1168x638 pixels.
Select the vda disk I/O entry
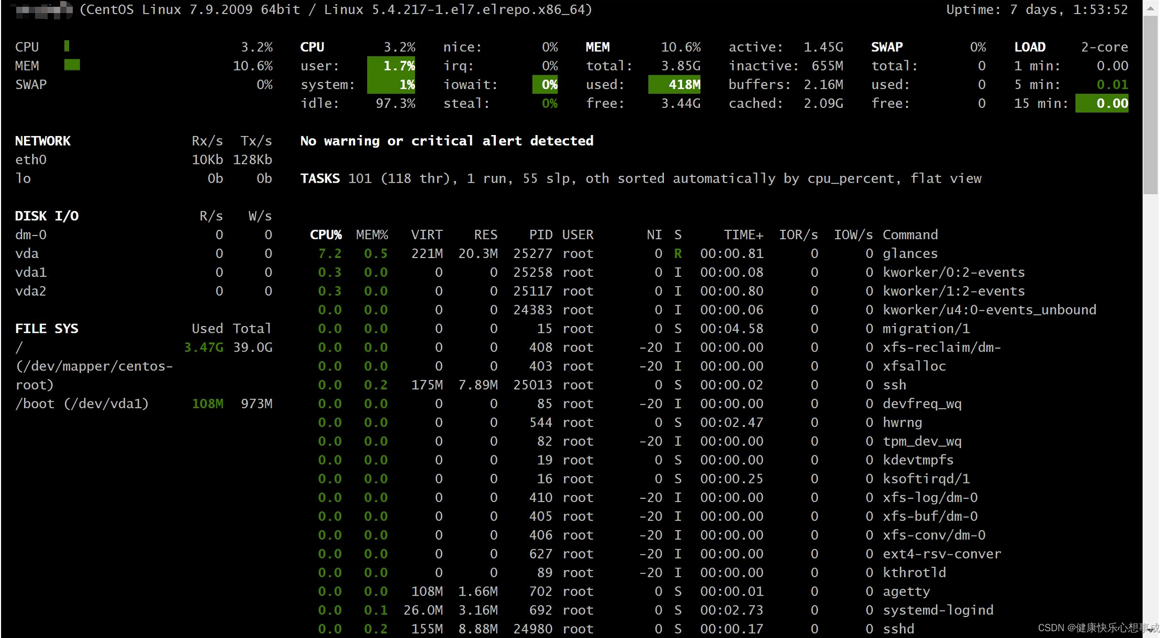27,253
